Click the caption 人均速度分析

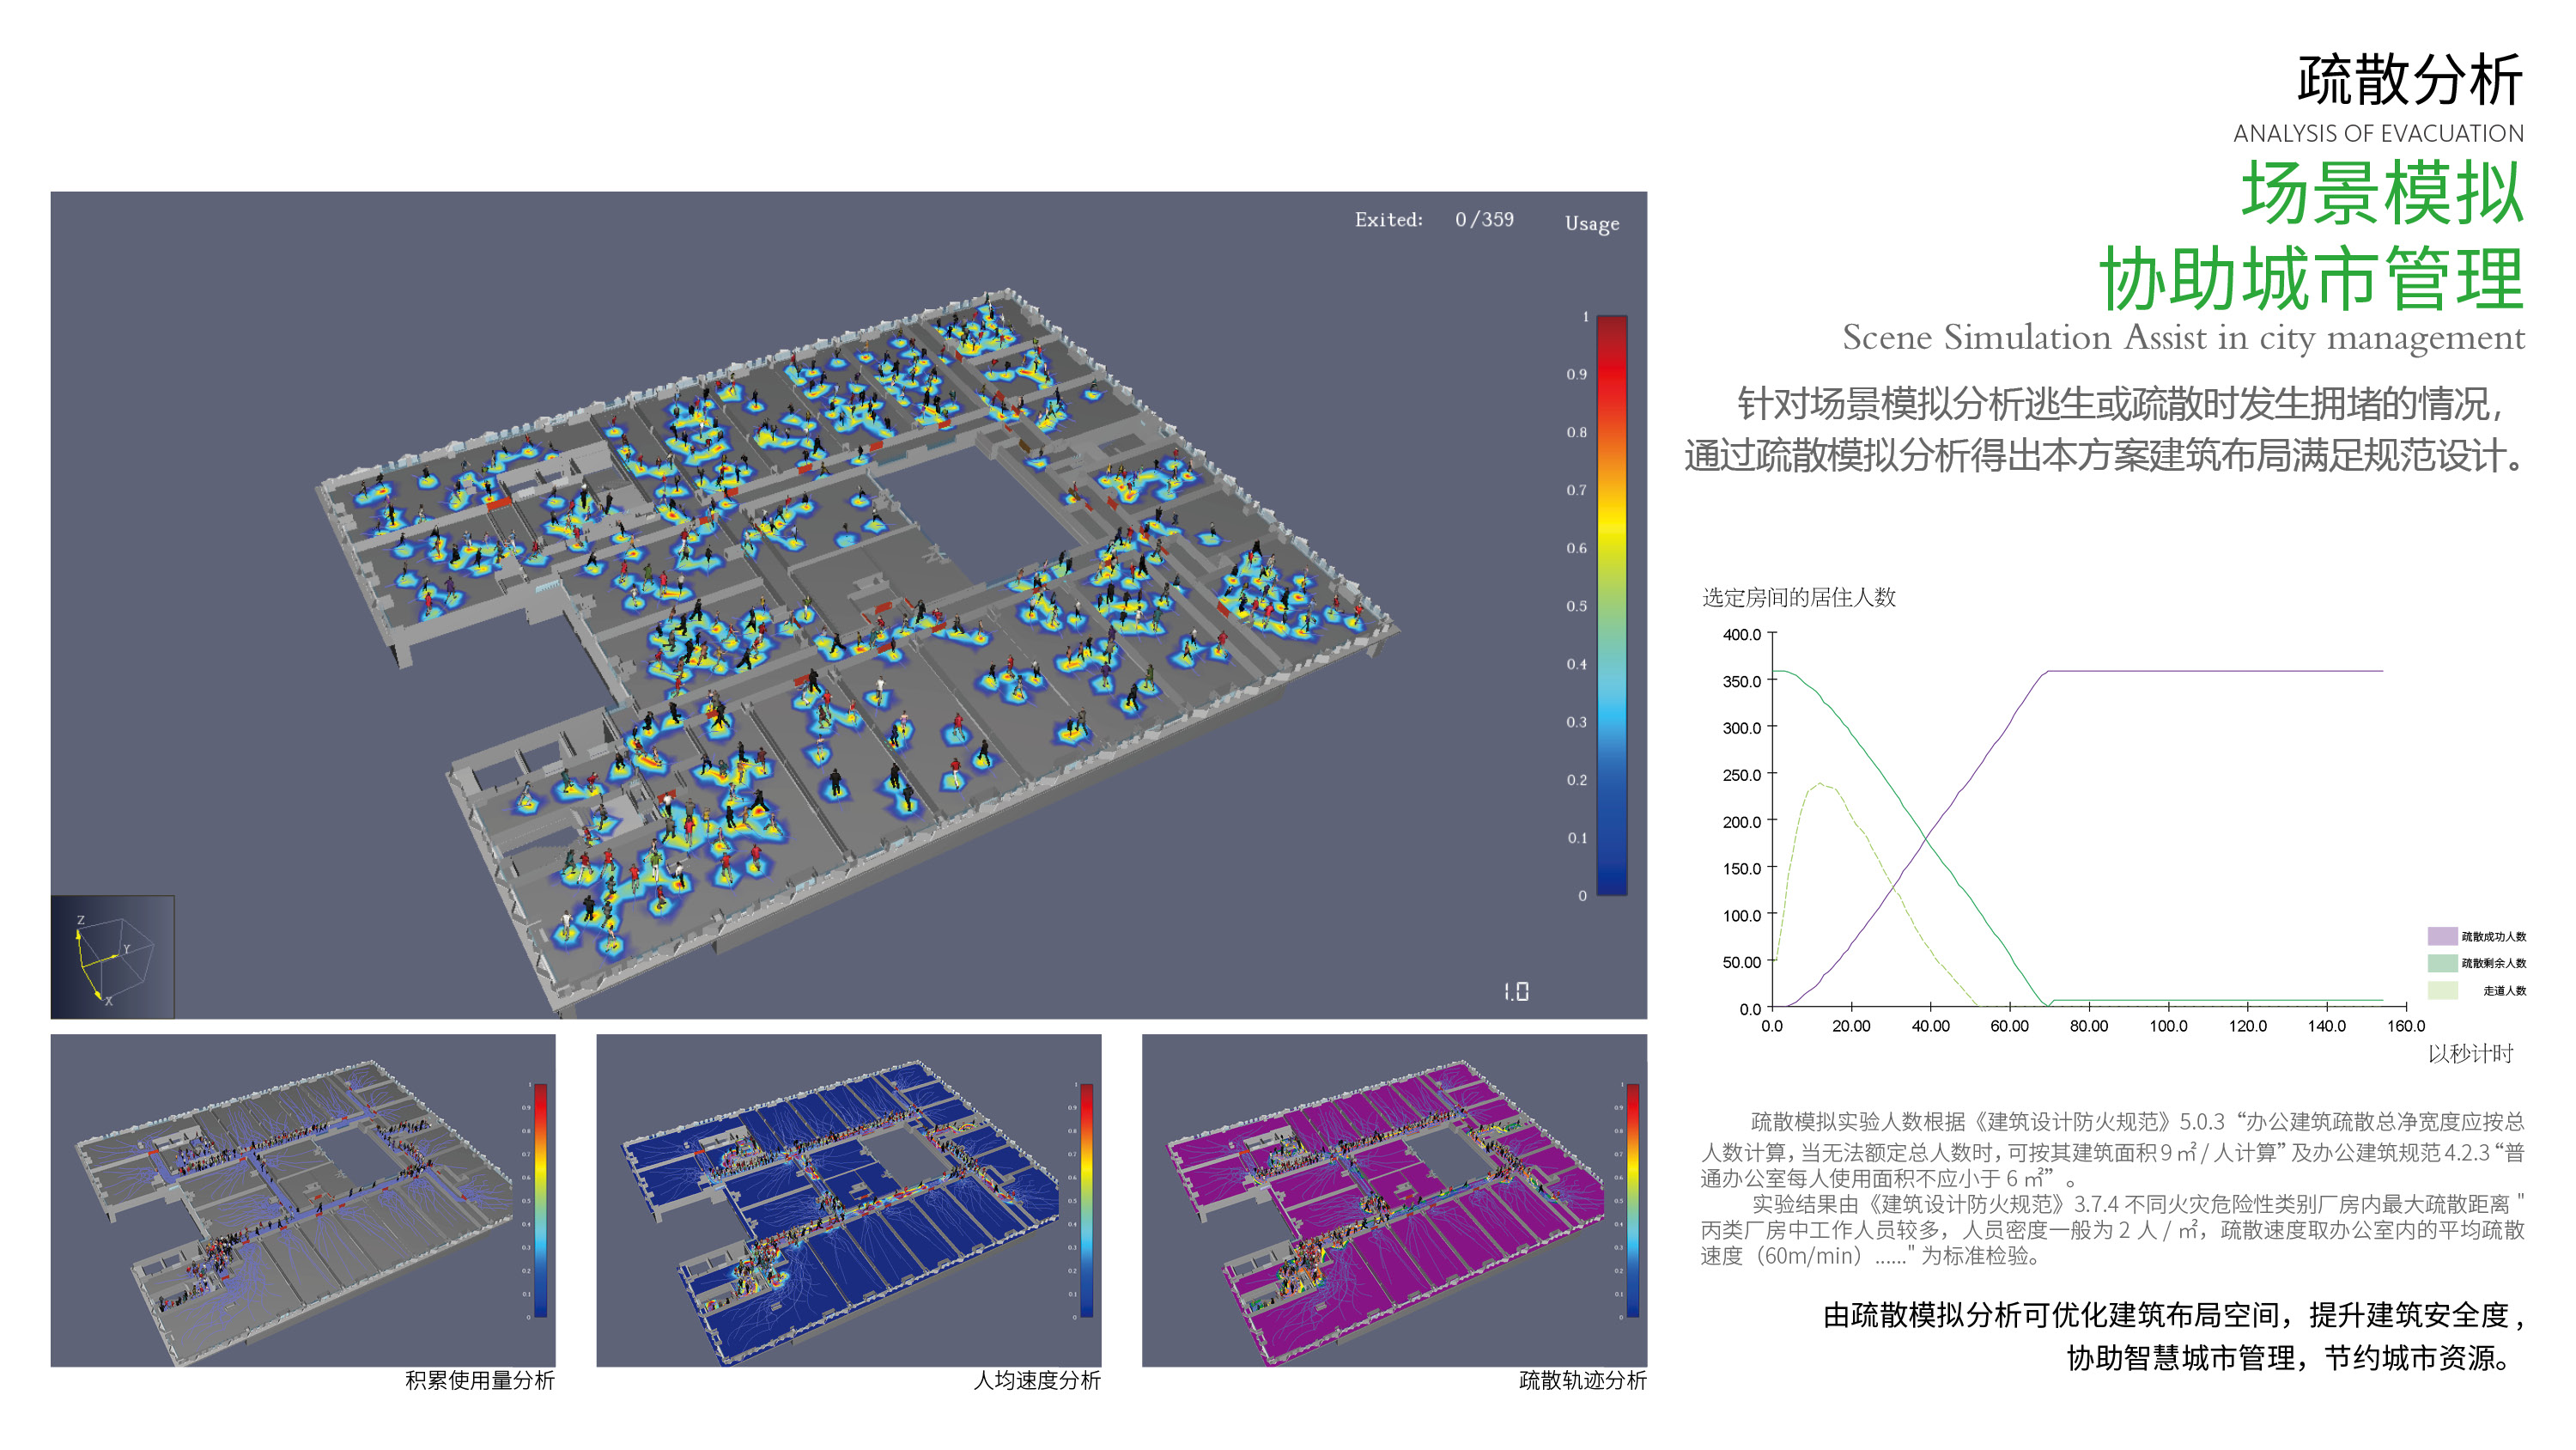(1037, 1380)
